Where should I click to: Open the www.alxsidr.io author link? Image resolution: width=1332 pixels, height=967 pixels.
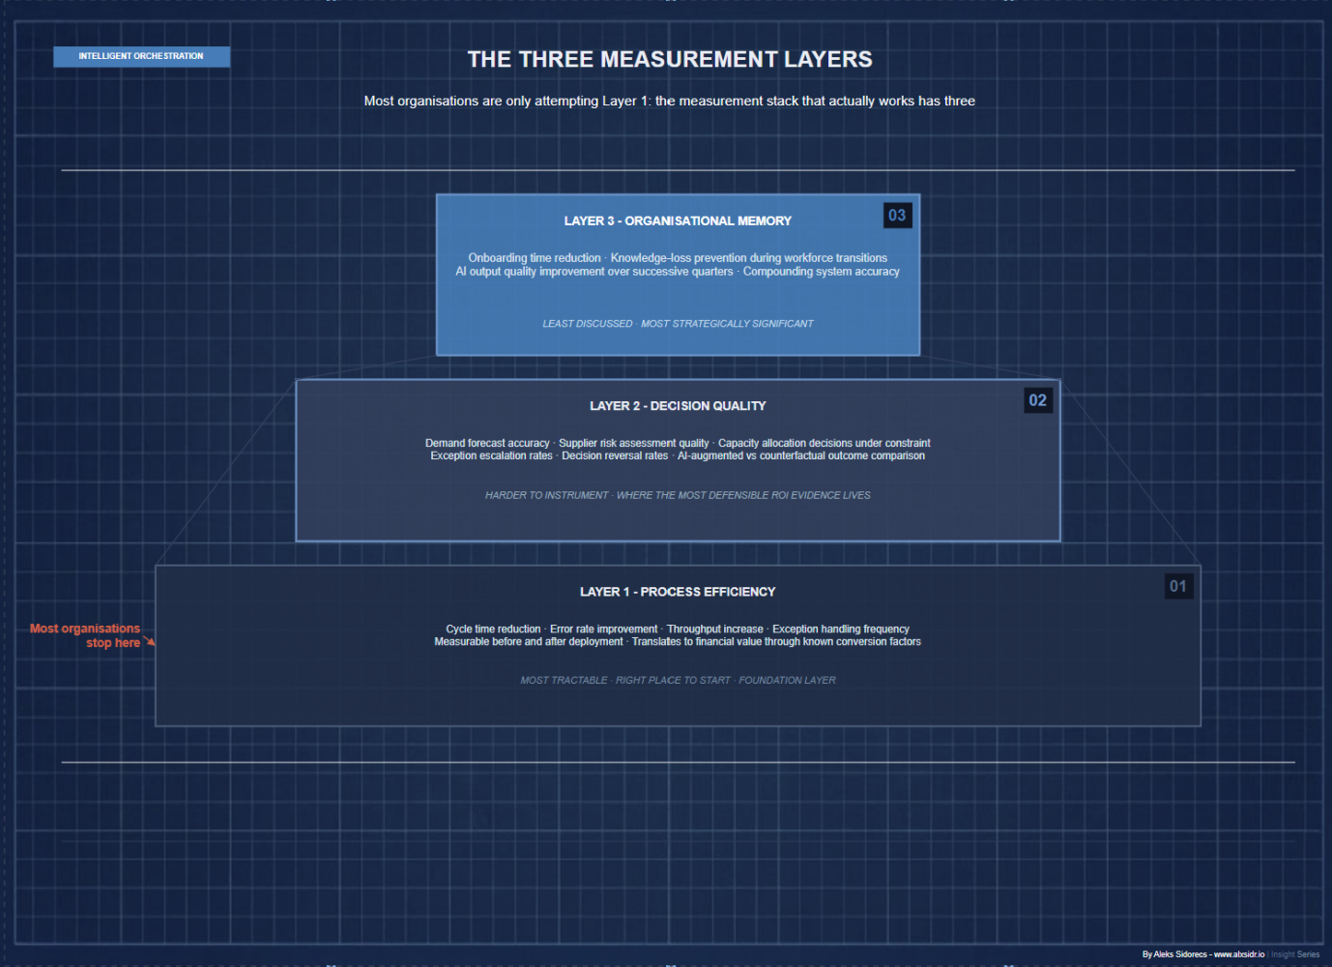tap(1238, 954)
